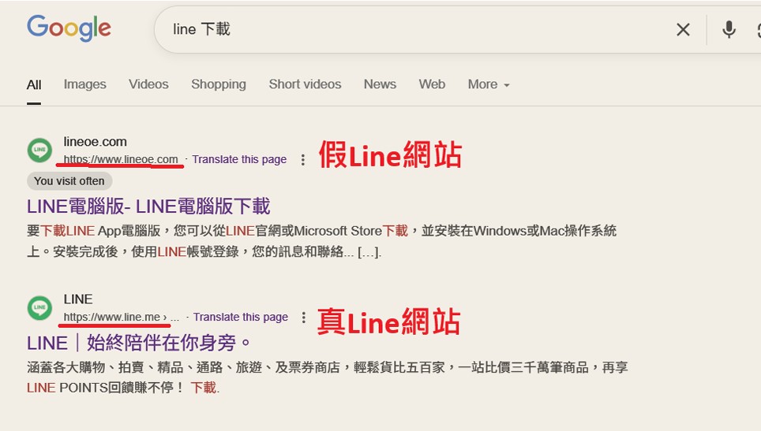This screenshot has width=761, height=431.
Task: Click the 'You visit often' chip
Action: click(x=69, y=181)
